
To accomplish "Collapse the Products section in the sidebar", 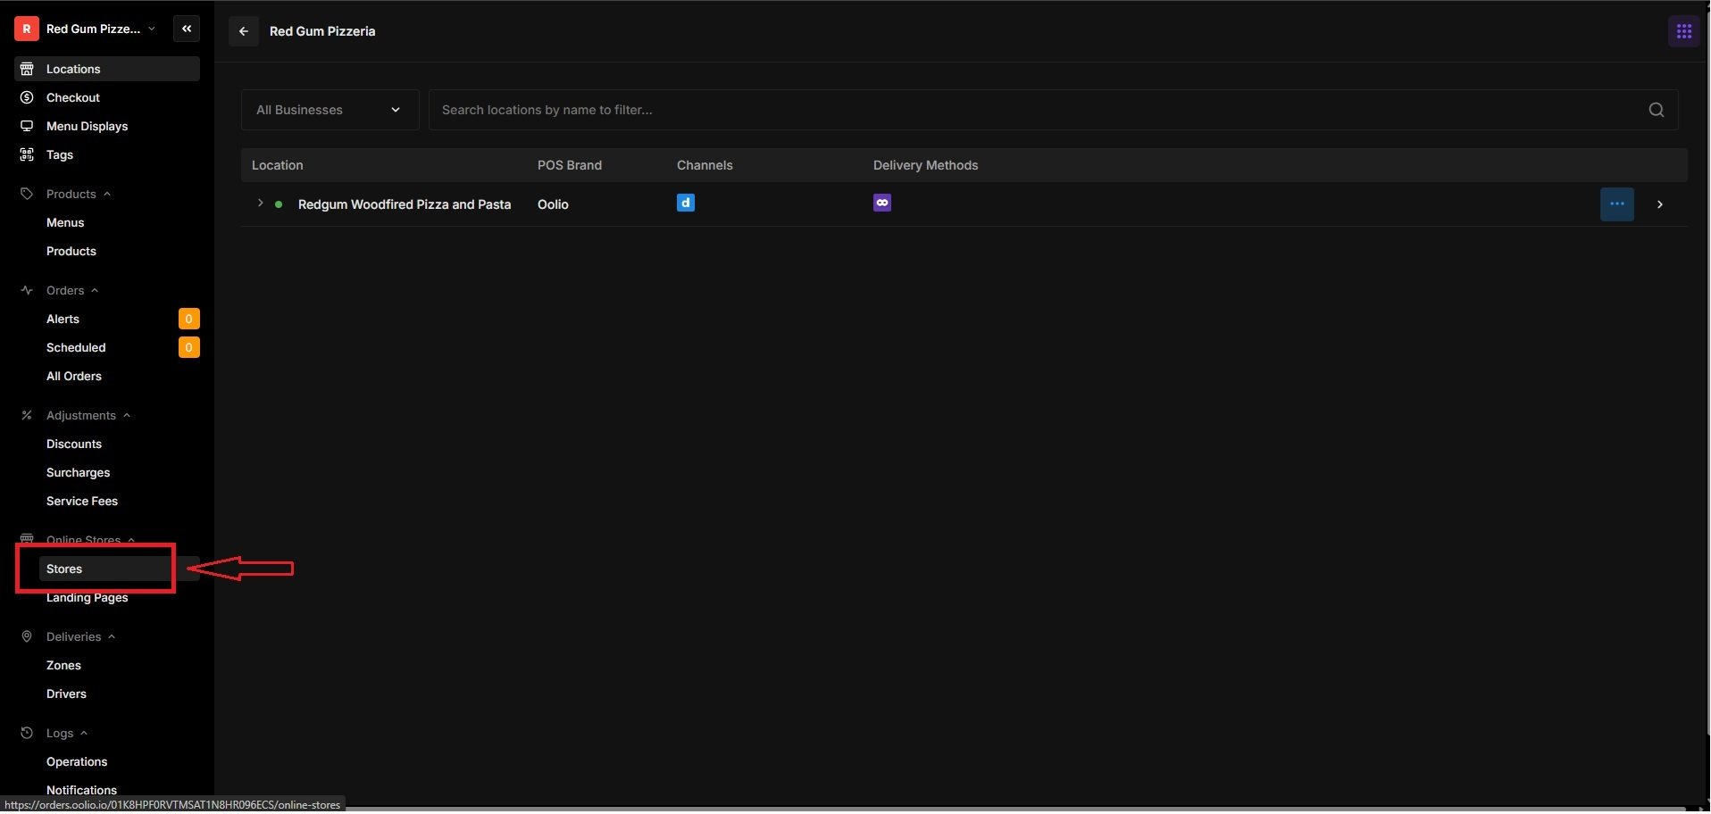I will pyautogui.click(x=106, y=194).
